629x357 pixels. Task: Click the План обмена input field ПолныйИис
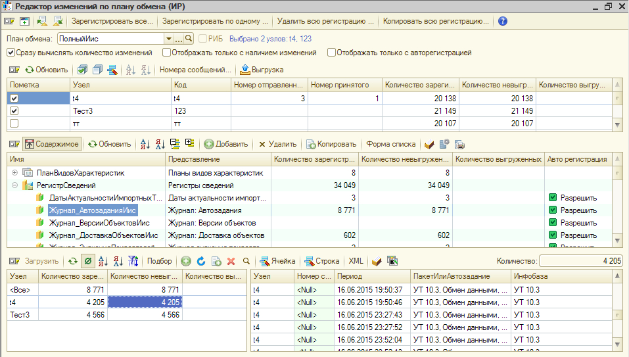pyautogui.click(x=111, y=39)
